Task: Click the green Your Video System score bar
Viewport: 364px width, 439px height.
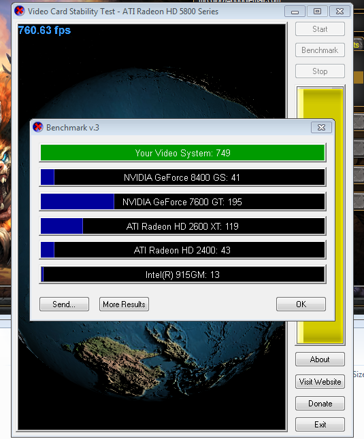Action: (x=182, y=153)
